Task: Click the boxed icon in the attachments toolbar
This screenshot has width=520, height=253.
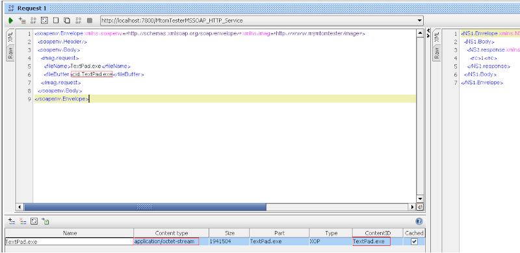Action: coord(34,221)
